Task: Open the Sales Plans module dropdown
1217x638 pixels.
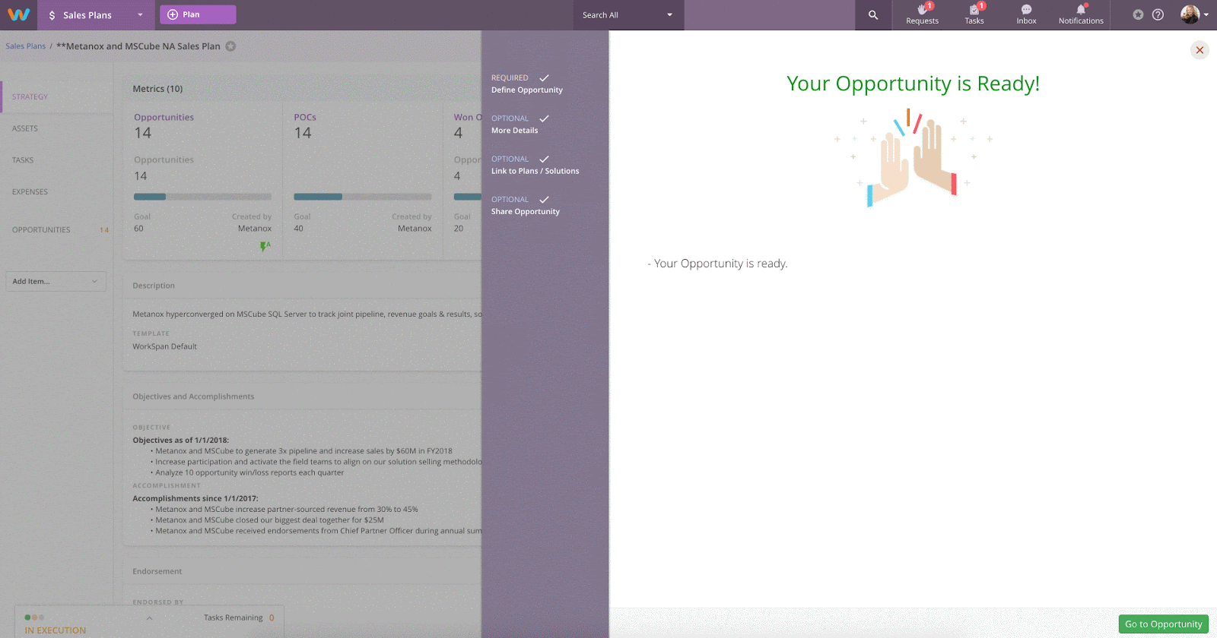Action: coord(95,15)
